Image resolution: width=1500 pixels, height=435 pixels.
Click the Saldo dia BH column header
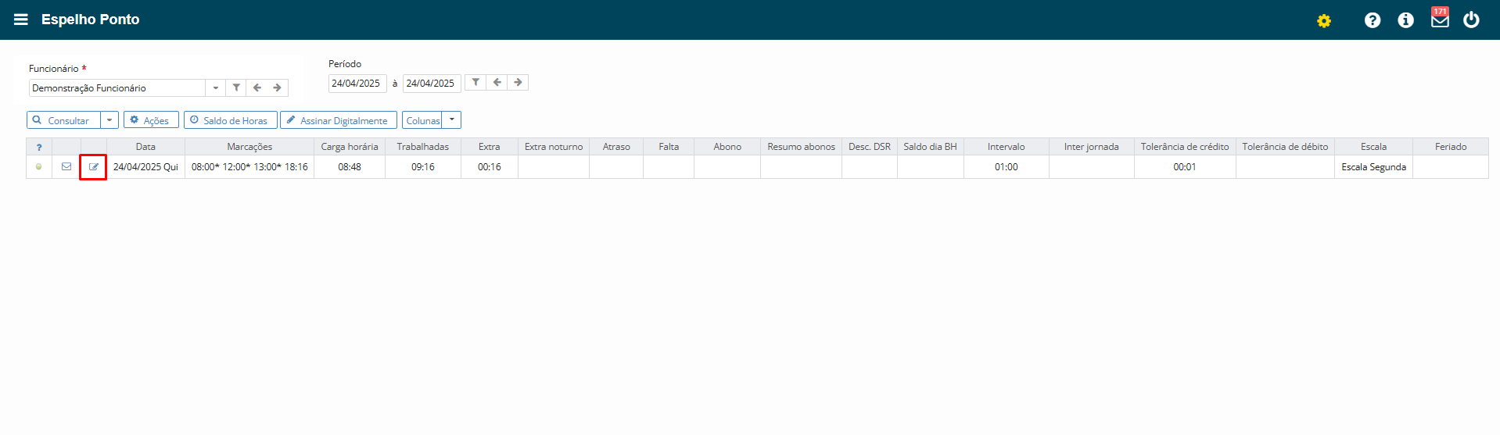(x=931, y=147)
